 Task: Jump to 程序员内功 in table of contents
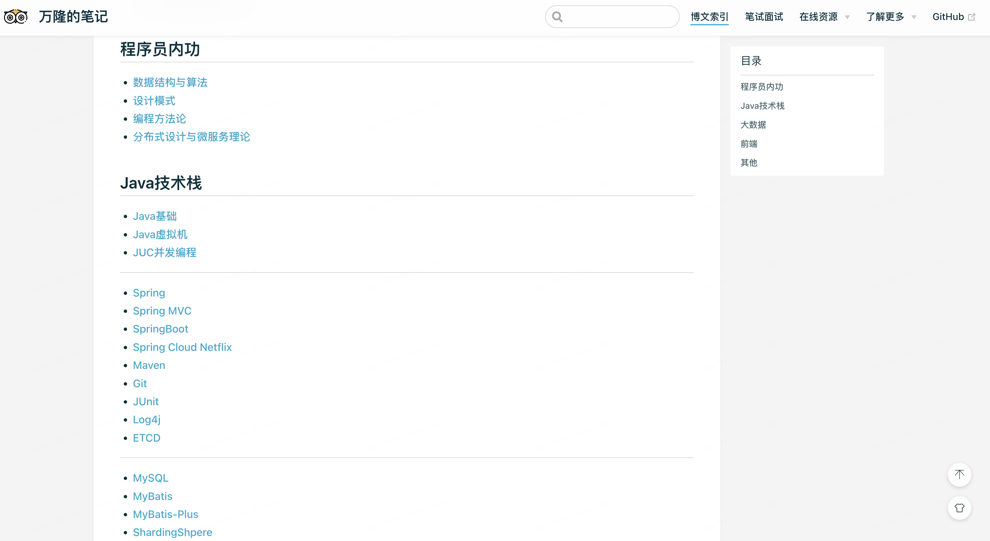click(761, 87)
